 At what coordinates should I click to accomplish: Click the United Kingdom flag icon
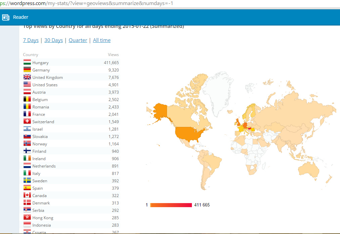27,77
